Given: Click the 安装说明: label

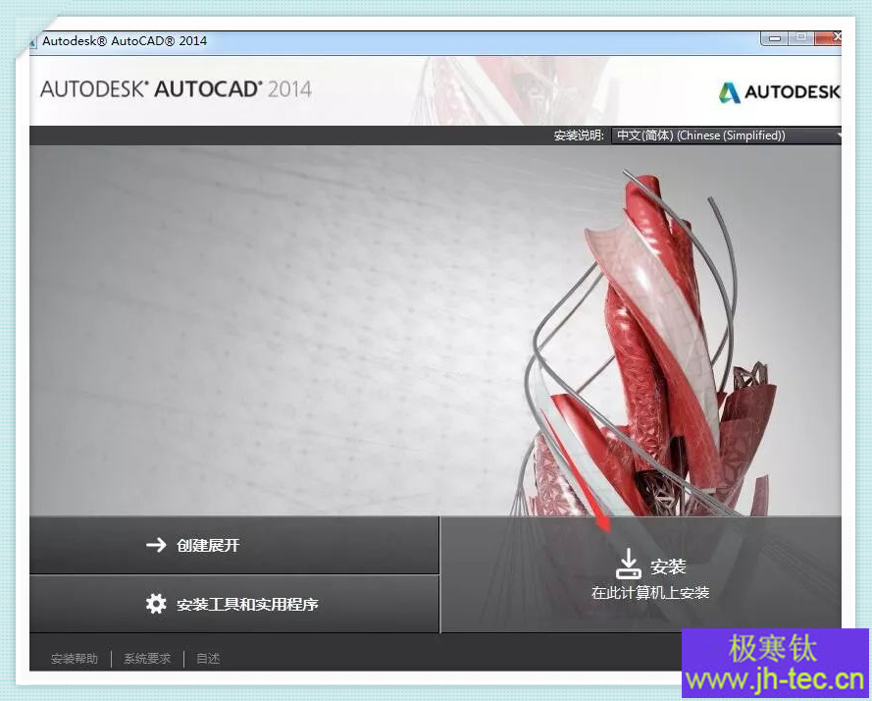Looking at the screenshot, I should pos(579,135).
